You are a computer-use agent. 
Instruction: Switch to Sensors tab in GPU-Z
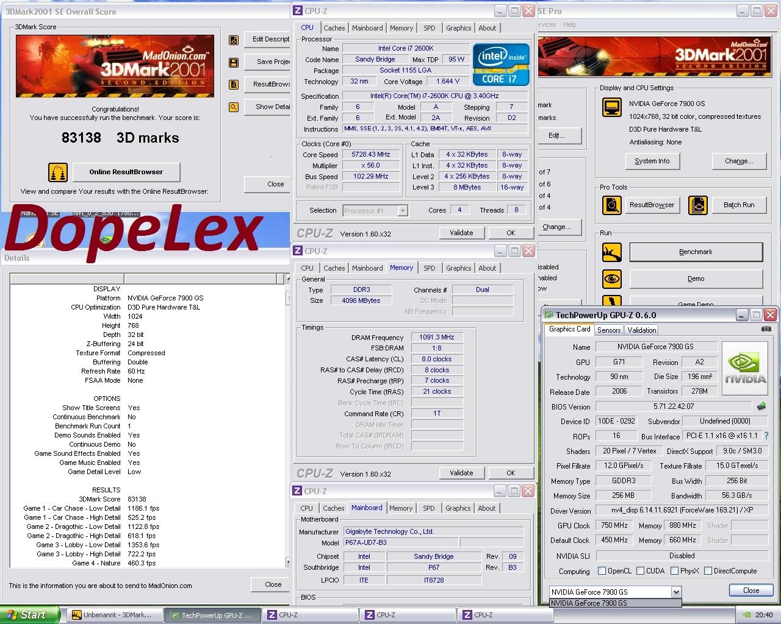pos(609,330)
